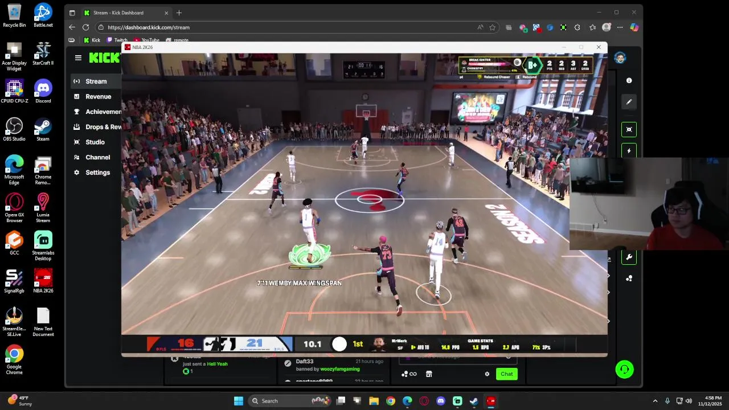The image size is (729, 410).
Task: Select the Streamlabs Desktop shortcut
Action: (x=43, y=247)
